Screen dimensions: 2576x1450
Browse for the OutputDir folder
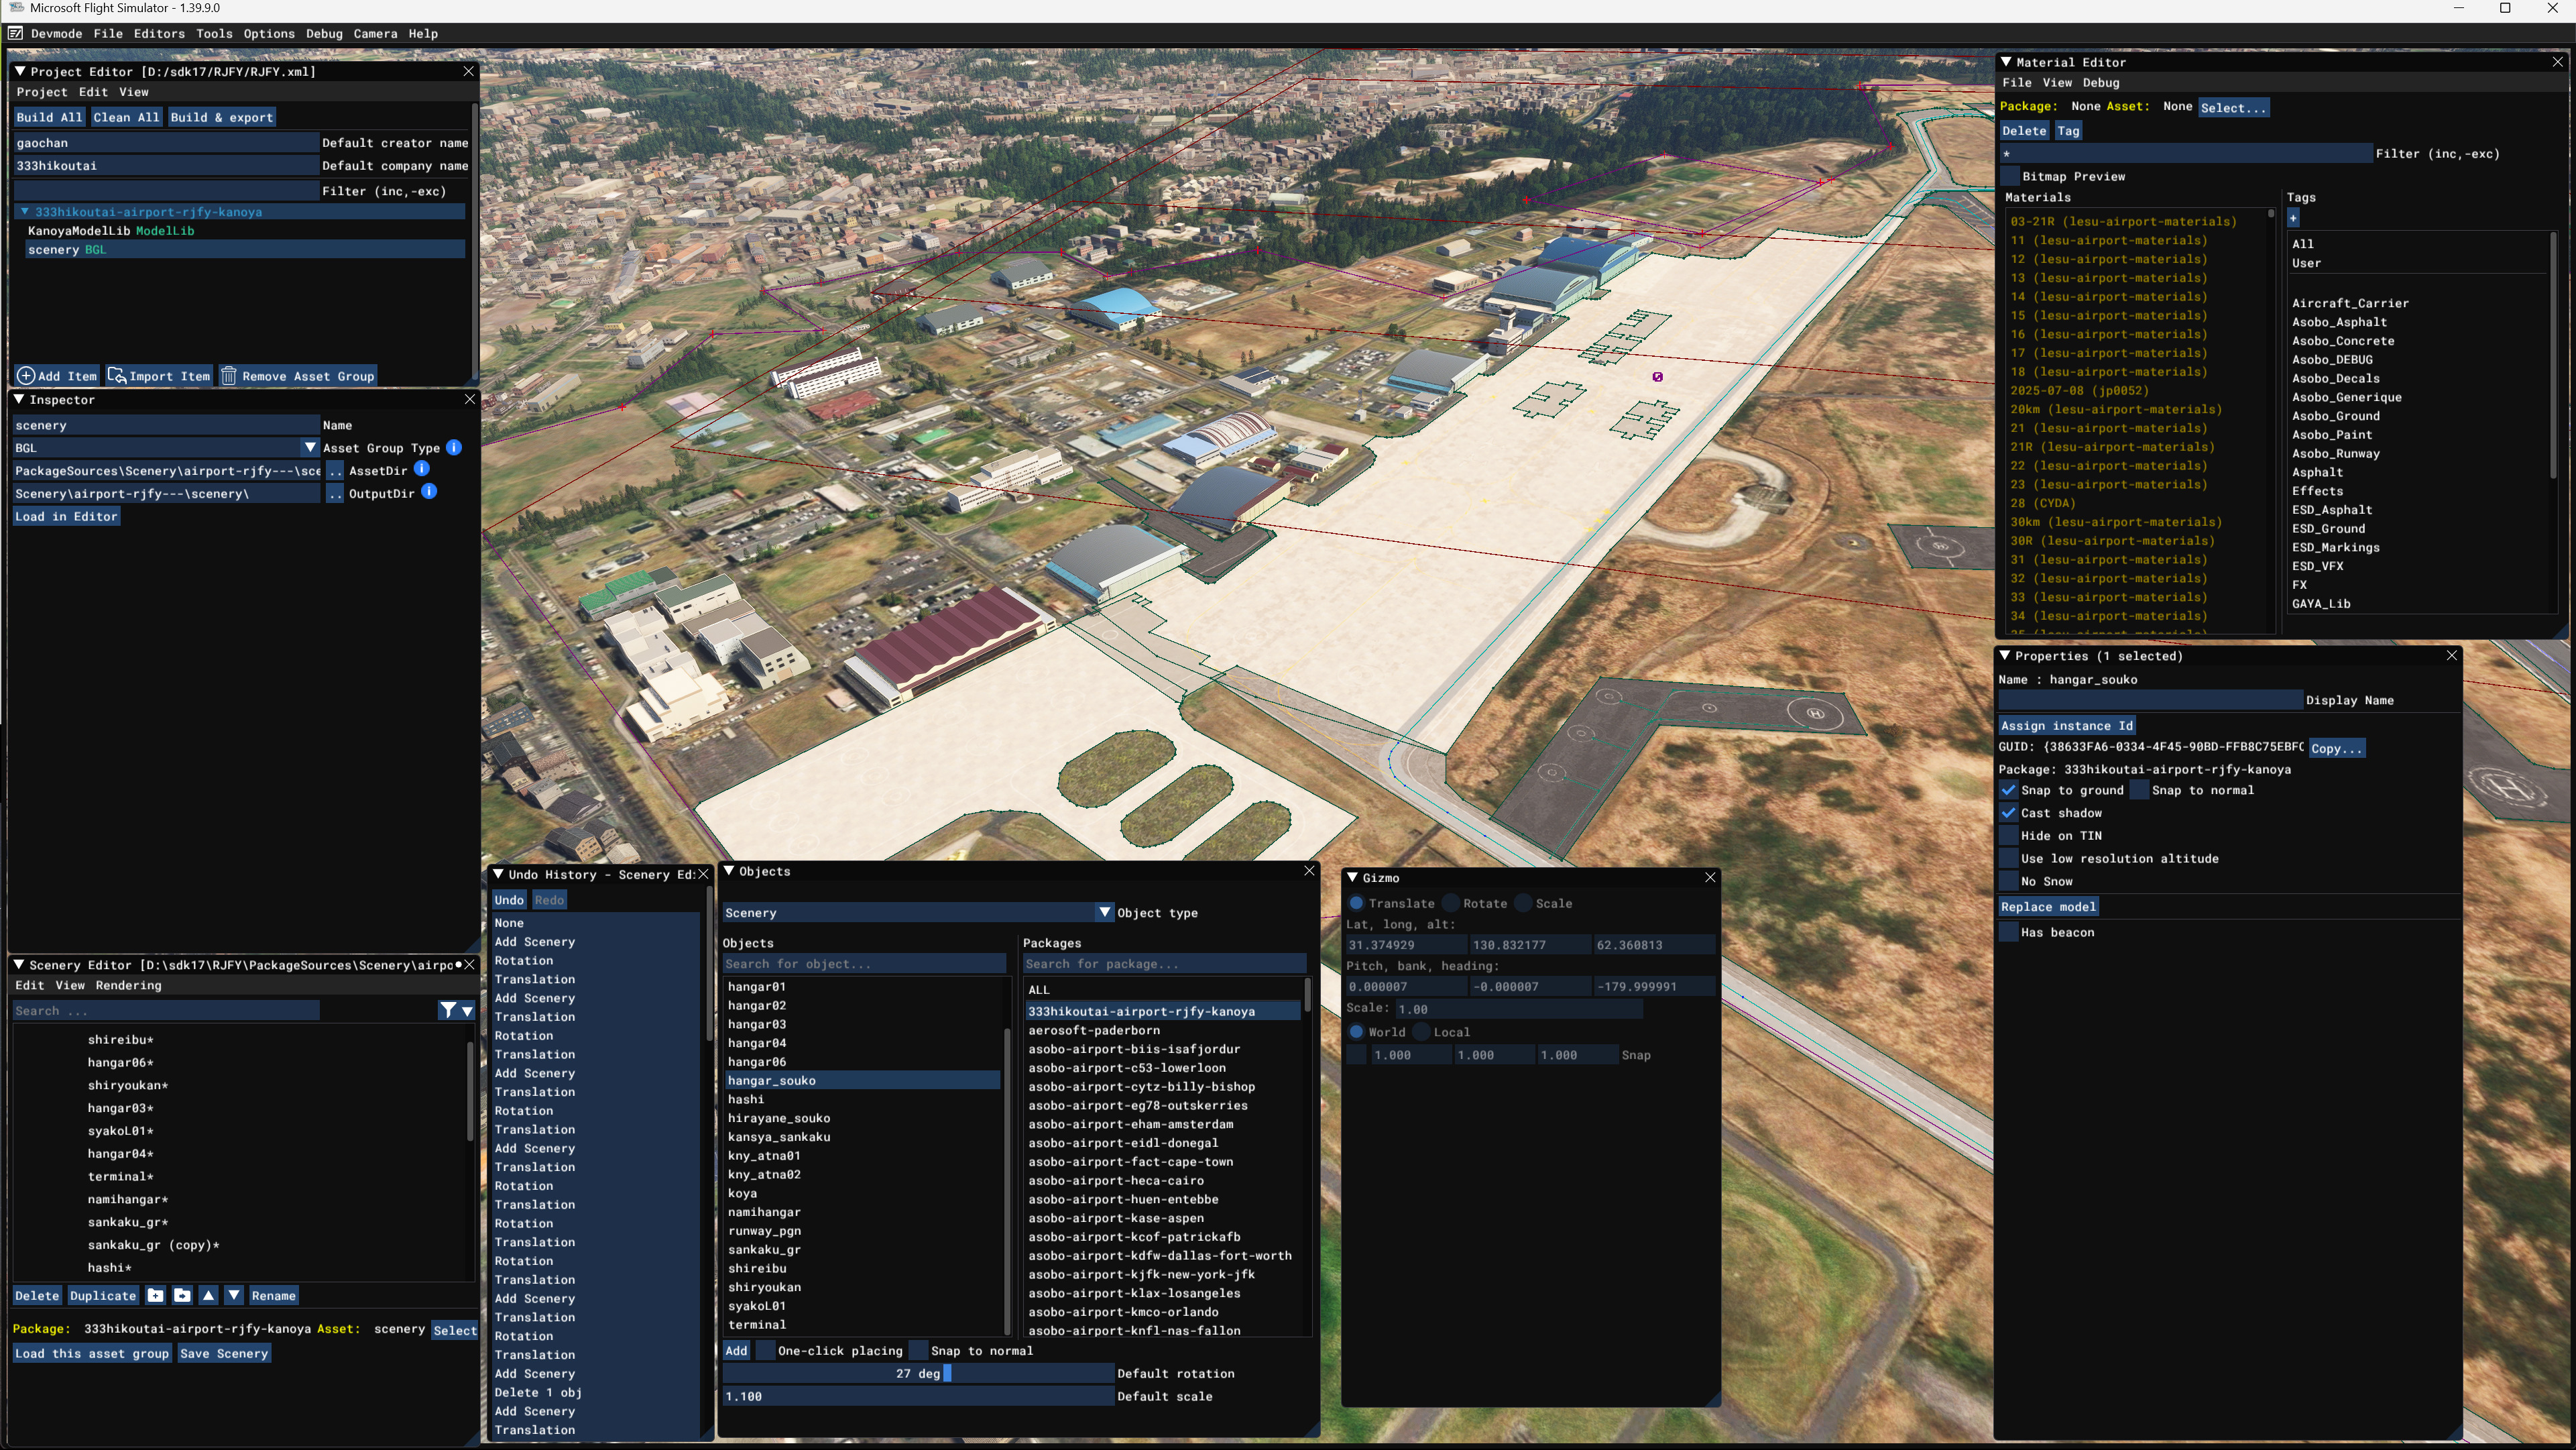pyautogui.click(x=335, y=493)
